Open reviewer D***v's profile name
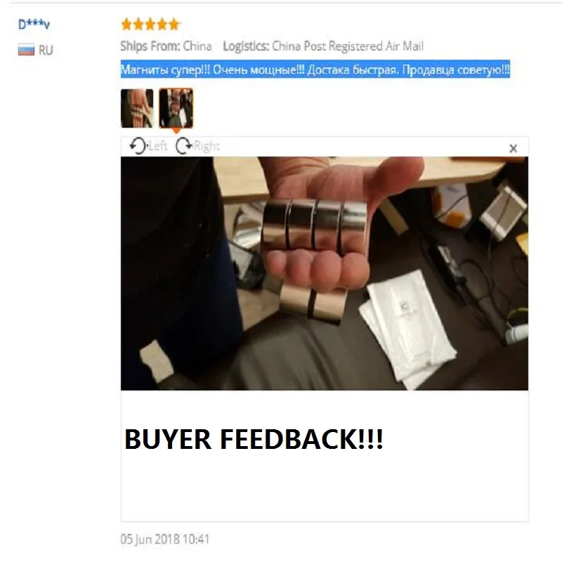The height and width of the screenshot is (562, 562). pyautogui.click(x=34, y=24)
